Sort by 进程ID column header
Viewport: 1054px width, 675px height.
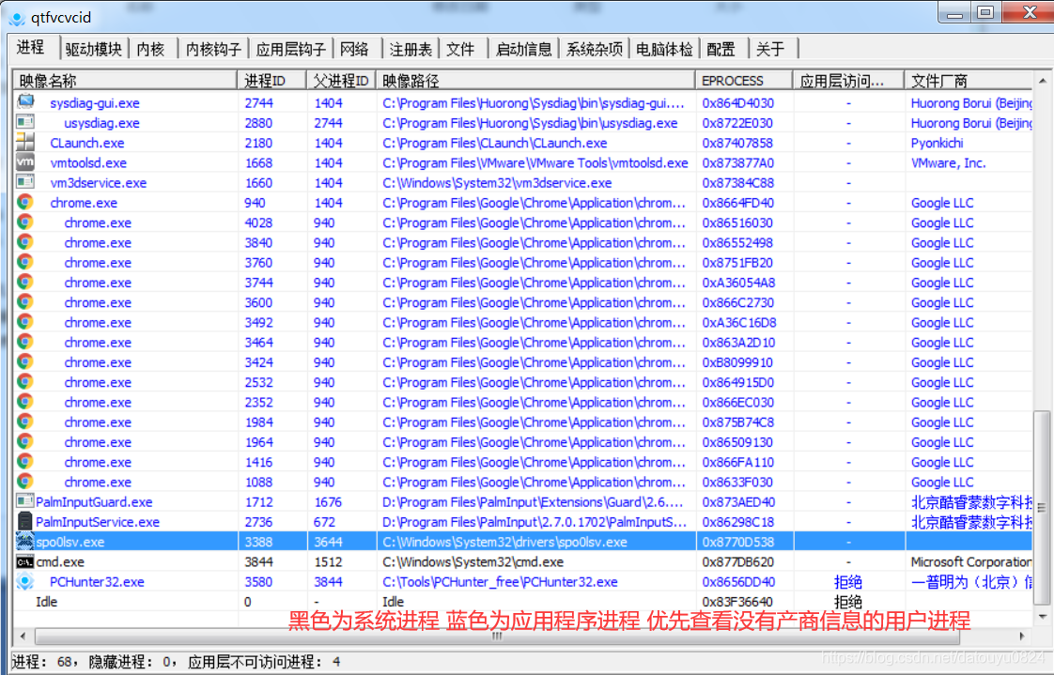pyautogui.click(x=271, y=81)
